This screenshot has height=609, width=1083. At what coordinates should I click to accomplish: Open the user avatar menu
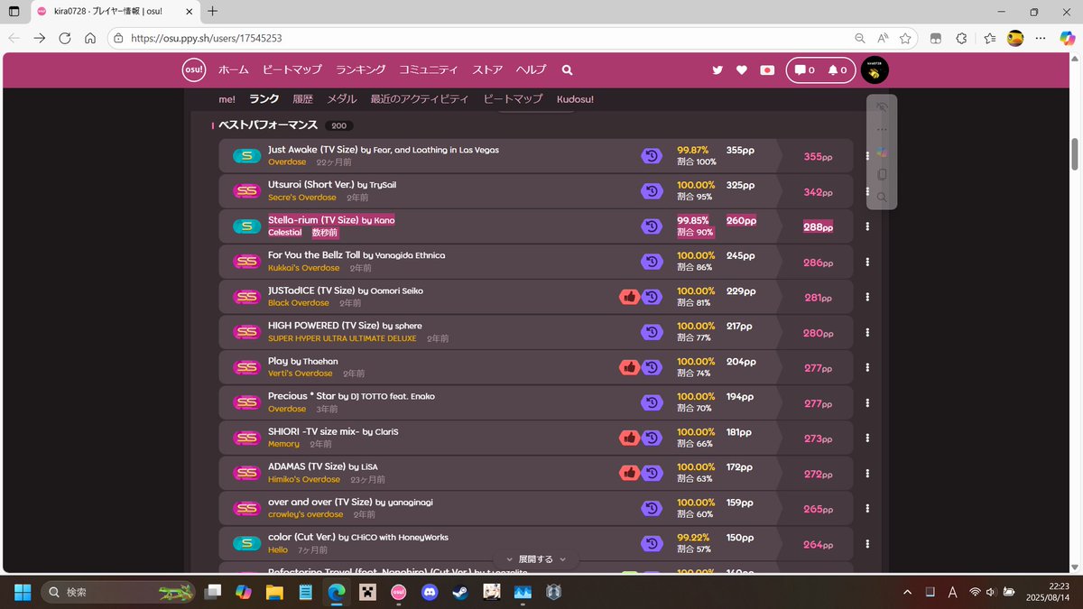875,70
